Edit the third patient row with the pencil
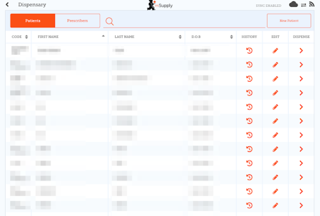The height and width of the screenshot is (216, 320). (275, 79)
